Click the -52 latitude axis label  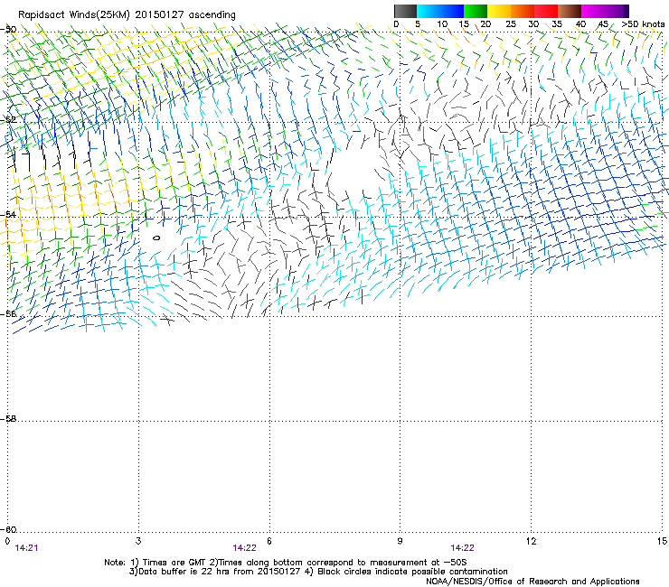[8, 120]
